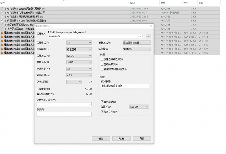Click the size value 385,462 KB
Screen dimensions: 226x154
(x=190, y=41)
